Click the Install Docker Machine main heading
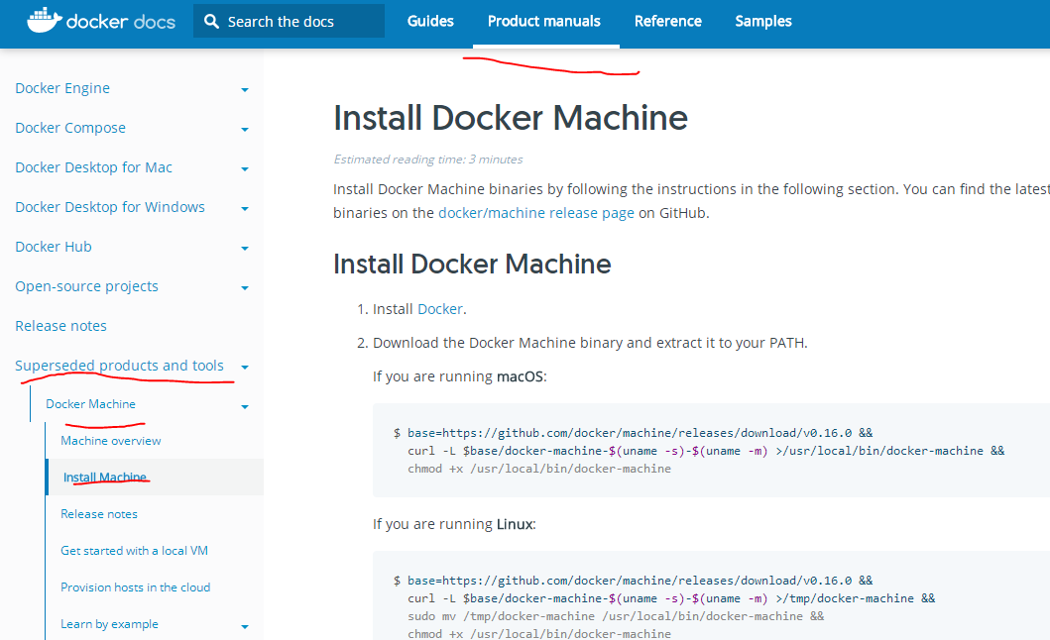 coord(511,118)
